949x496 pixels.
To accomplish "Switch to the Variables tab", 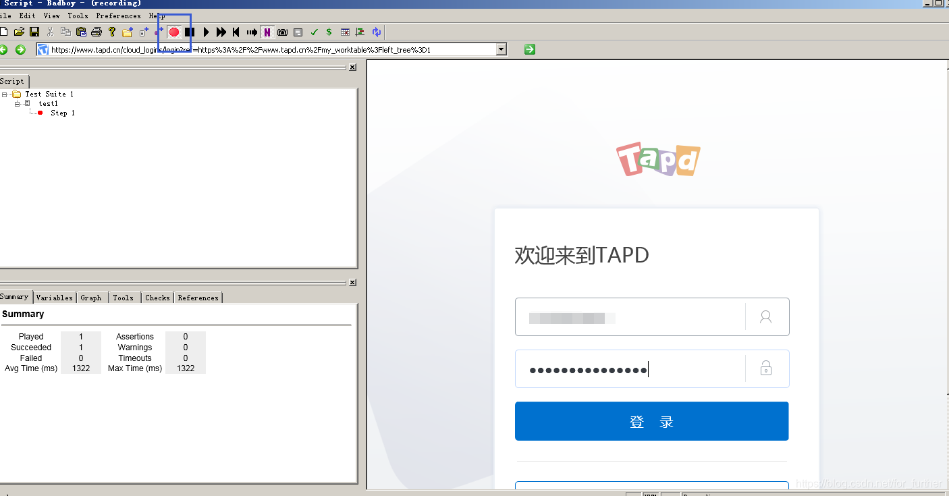I will (54, 297).
